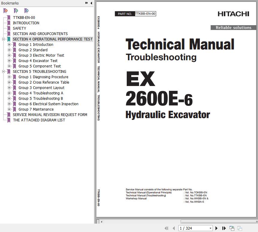
Task: Click the page number input field
Action: point(193,228)
